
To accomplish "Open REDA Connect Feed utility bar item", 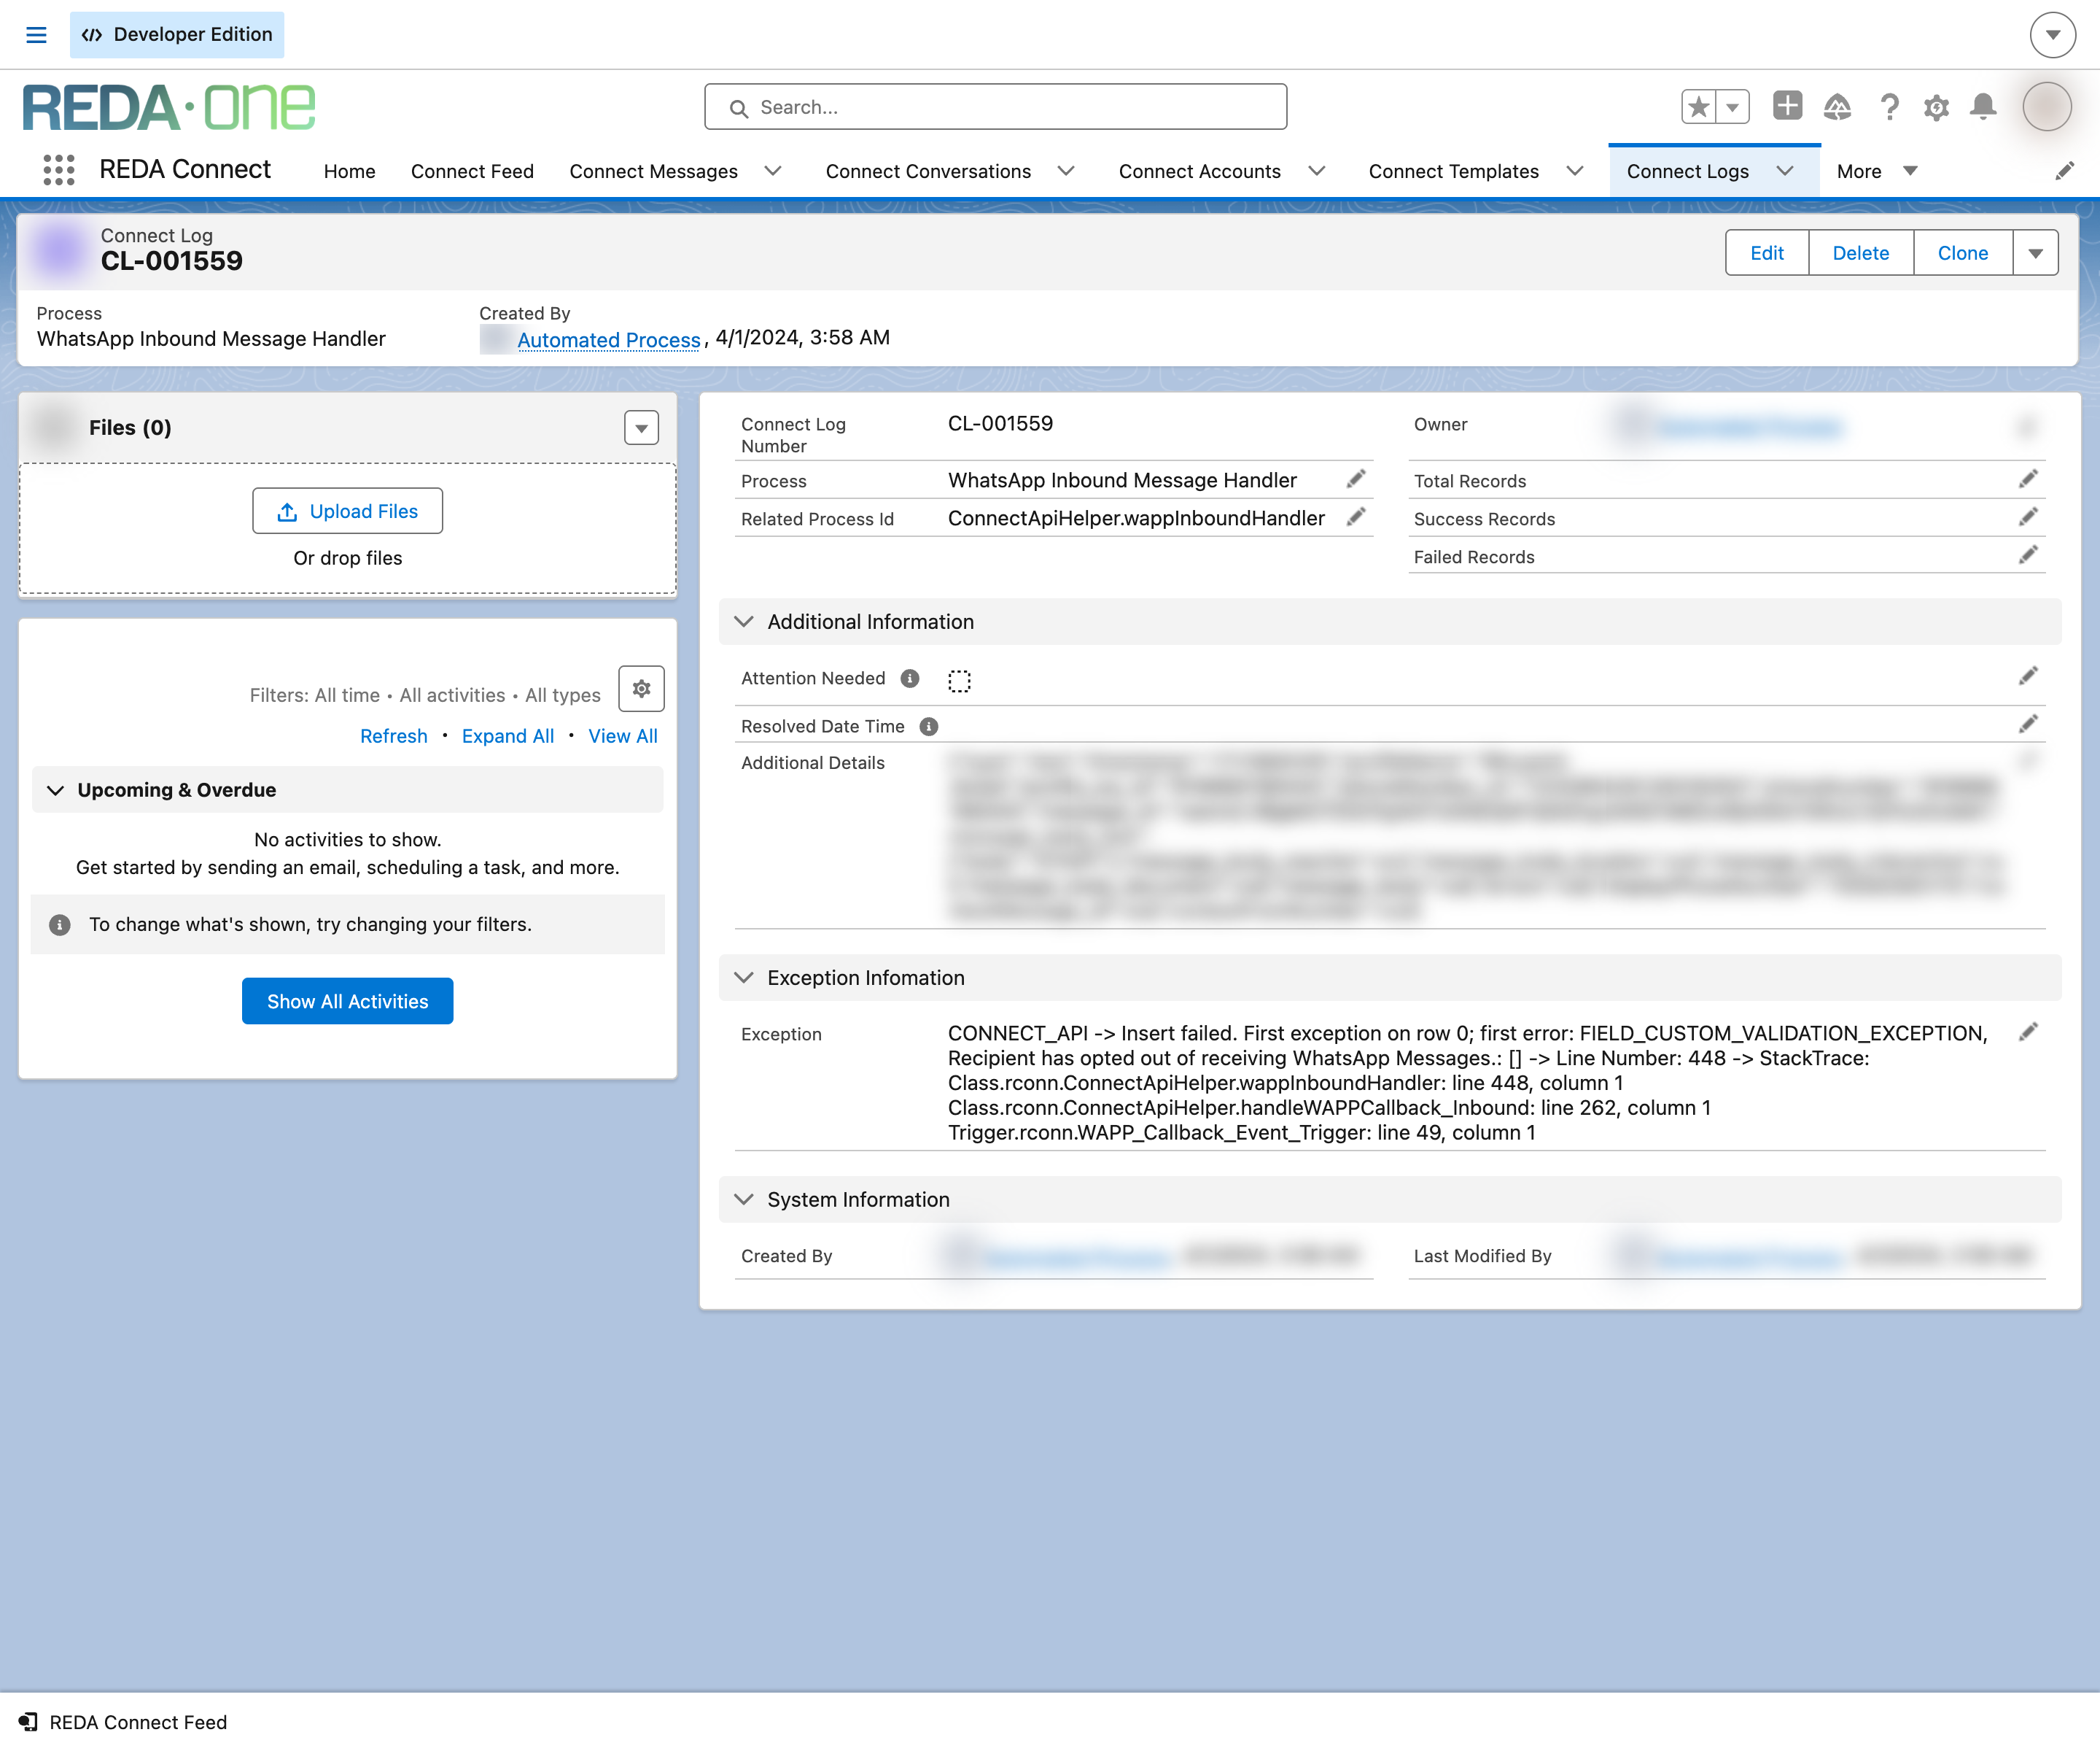I will point(123,1721).
